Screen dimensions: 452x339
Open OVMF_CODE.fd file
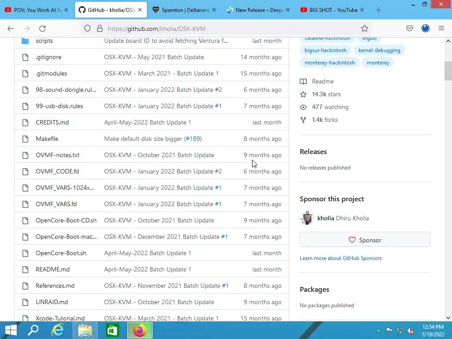(x=57, y=172)
